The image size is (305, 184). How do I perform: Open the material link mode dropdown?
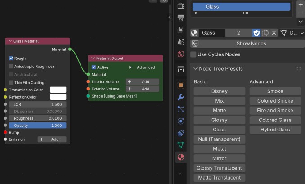pyautogui.click(x=292, y=33)
